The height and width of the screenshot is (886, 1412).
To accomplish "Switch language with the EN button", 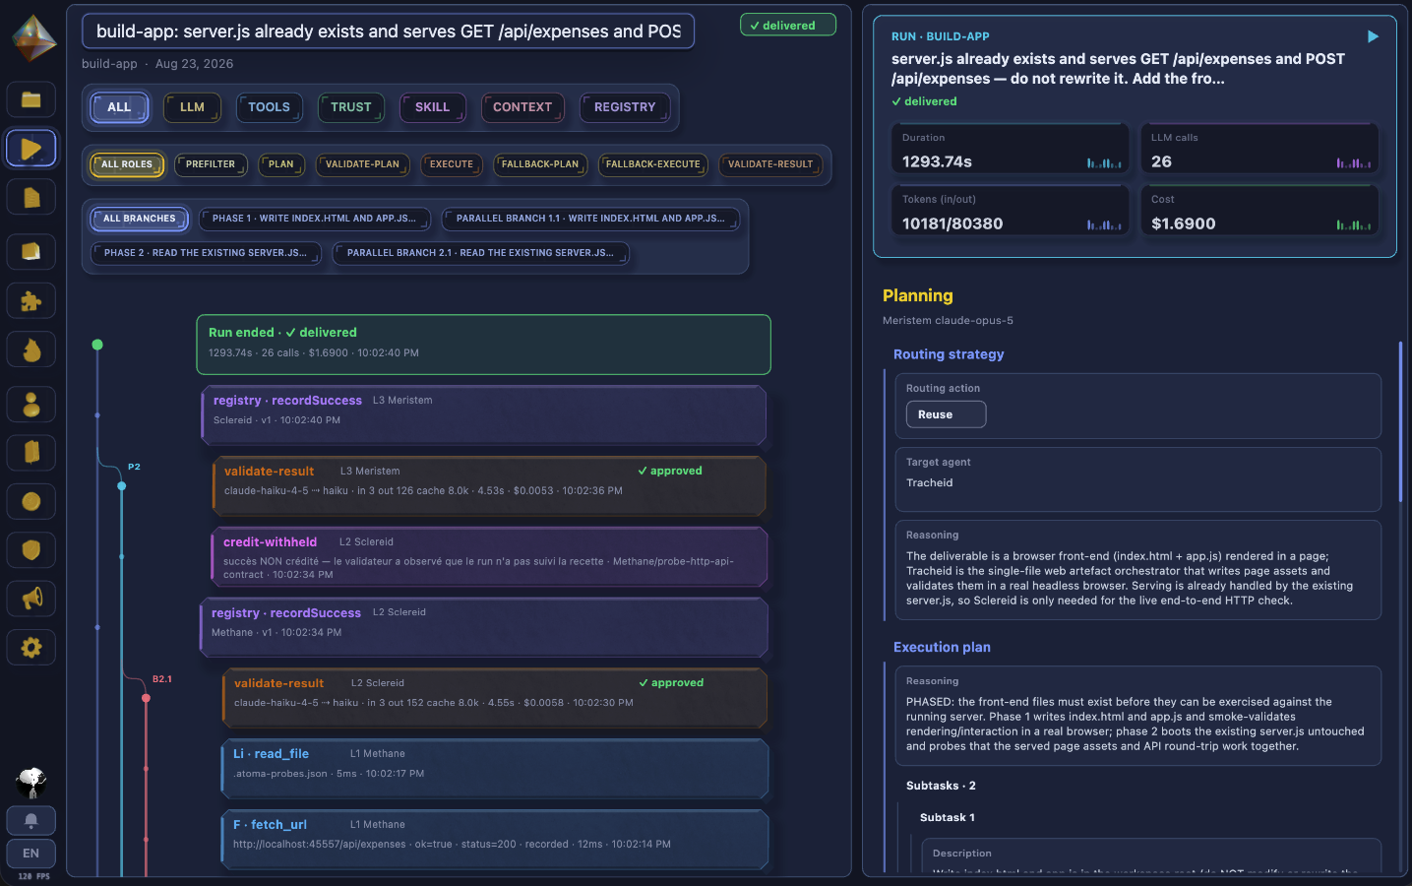I will coord(31,854).
